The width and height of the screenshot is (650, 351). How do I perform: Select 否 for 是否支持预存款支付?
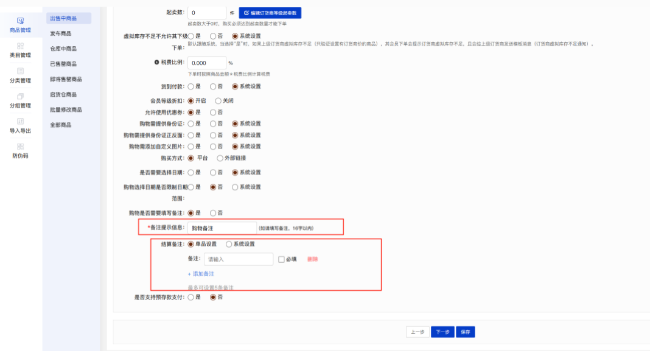tap(213, 297)
